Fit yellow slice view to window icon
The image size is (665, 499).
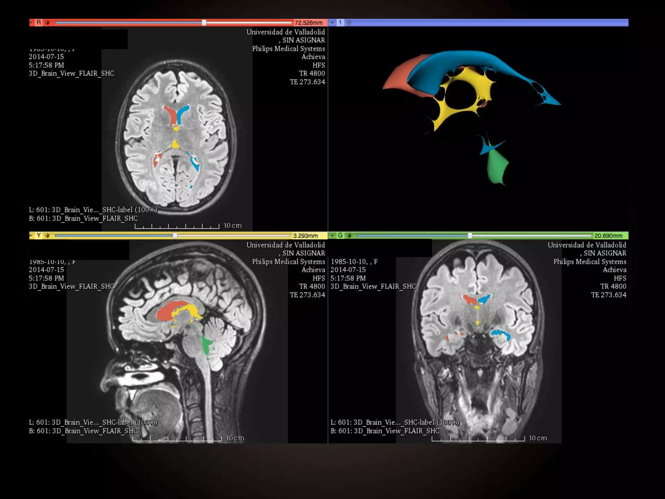(x=47, y=236)
